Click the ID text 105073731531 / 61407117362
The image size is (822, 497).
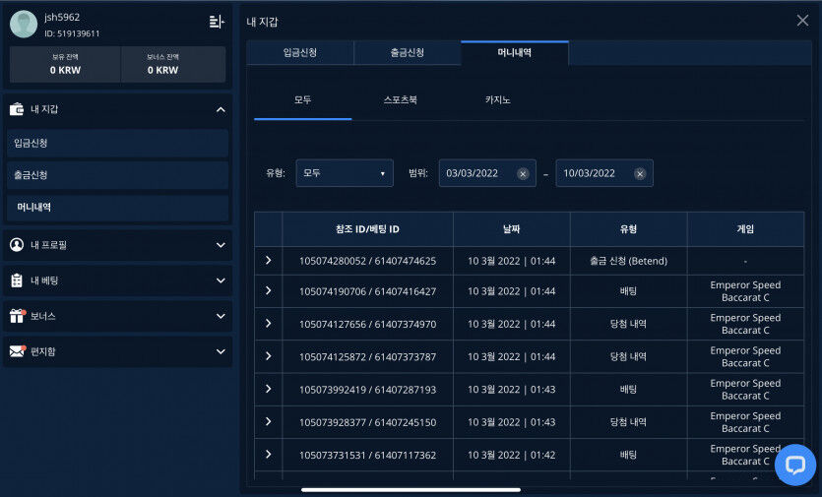(x=367, y=455)
